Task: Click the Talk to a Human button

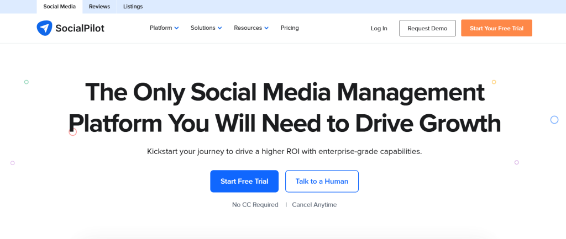Action: click(x=322, y=182)
